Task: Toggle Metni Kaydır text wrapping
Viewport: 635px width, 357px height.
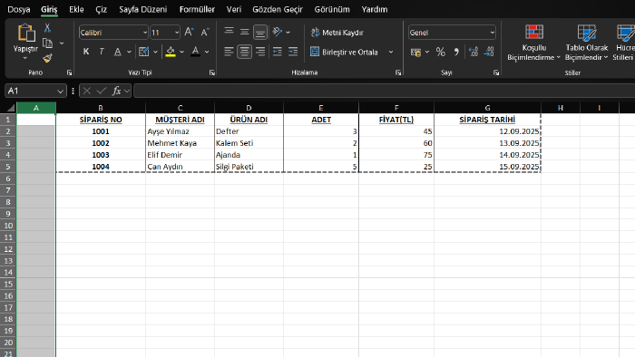Action: (x=337, y=33)
